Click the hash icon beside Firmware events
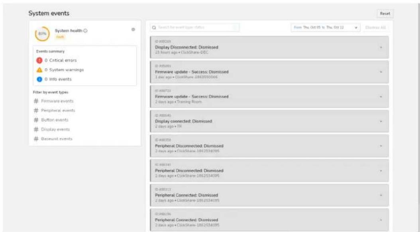Screen dimensions: 420x232 [x=36, y=101]
